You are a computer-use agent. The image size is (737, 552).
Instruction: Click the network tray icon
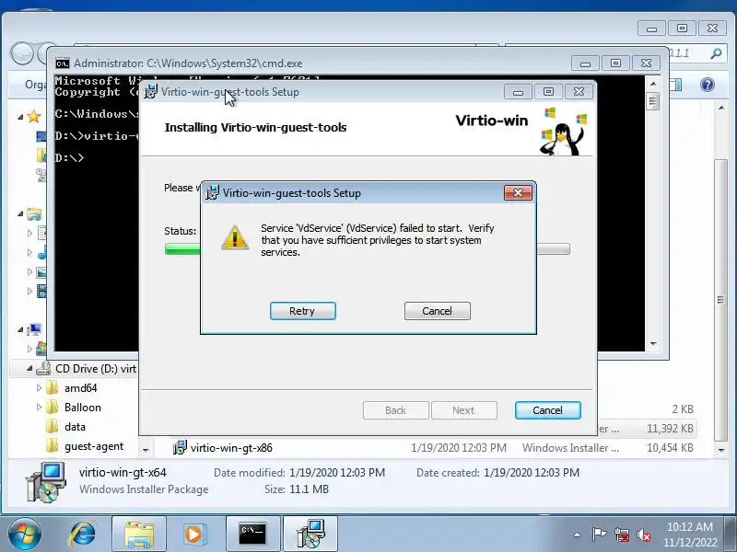[x=621, y=535]
